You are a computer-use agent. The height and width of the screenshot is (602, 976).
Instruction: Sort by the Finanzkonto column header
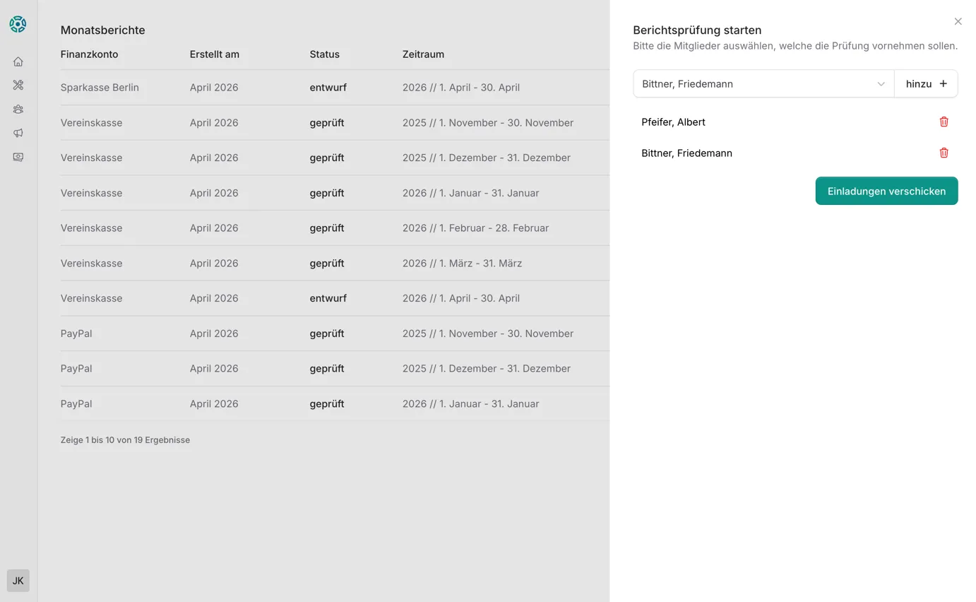tap(89, 54)
